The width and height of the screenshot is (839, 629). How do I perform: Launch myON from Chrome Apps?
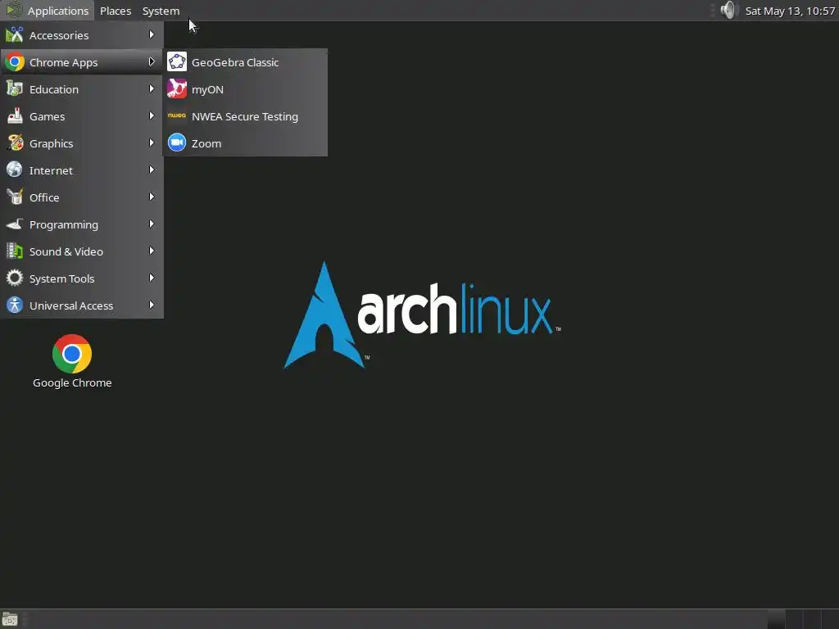click(x=245, y=89)
